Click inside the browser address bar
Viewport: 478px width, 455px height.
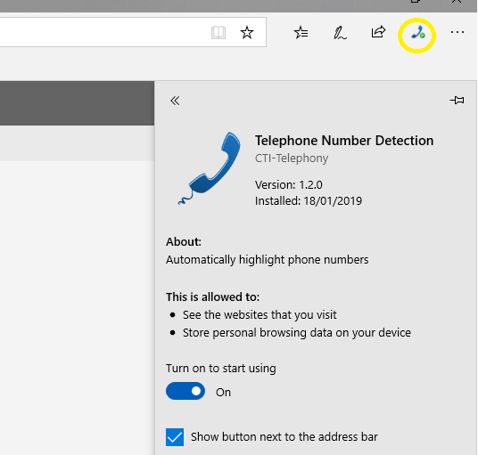click(x=103, y=32)
